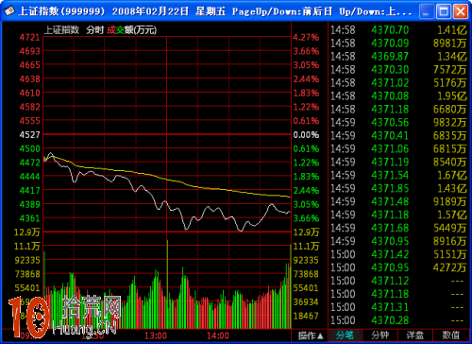Select the 4361 price axis label

pyautogui.click(x=29, y=218)
